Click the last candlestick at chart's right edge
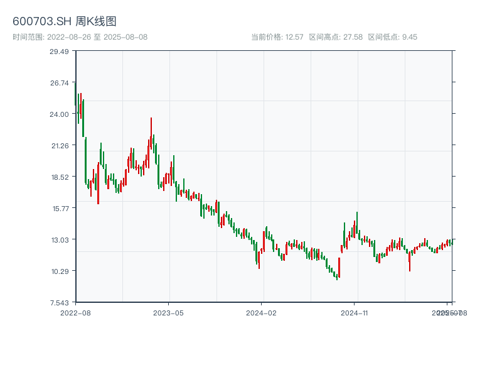The image size is (502, 377). 452,242
